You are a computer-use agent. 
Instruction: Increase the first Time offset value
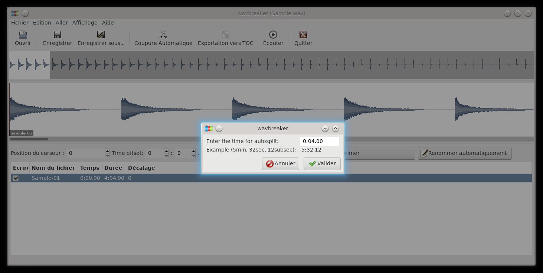click(x=166, y=151)
